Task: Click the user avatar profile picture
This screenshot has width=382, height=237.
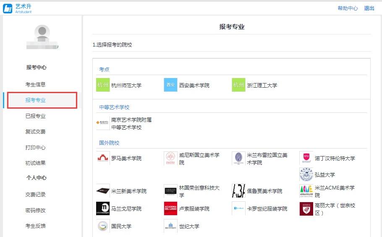Action: [42, 33]
